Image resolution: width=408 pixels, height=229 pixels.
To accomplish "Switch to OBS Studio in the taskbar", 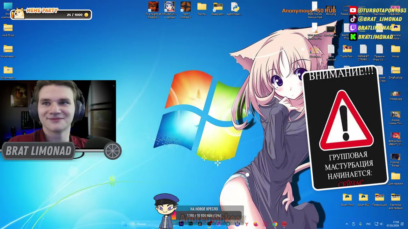I will coord(209,224).
